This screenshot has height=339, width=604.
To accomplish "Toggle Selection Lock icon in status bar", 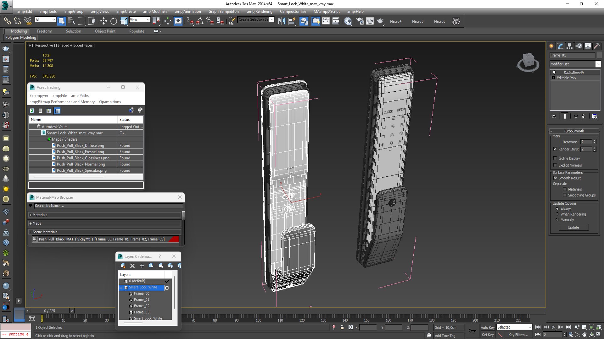I will click(342, 327).
